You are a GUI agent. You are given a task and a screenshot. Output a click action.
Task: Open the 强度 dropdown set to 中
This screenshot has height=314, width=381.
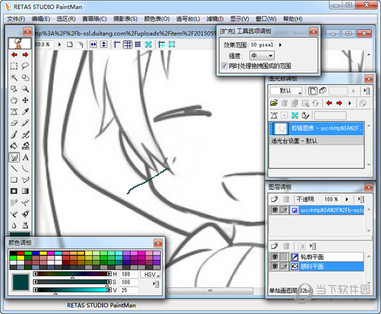[x=262, y=56]
